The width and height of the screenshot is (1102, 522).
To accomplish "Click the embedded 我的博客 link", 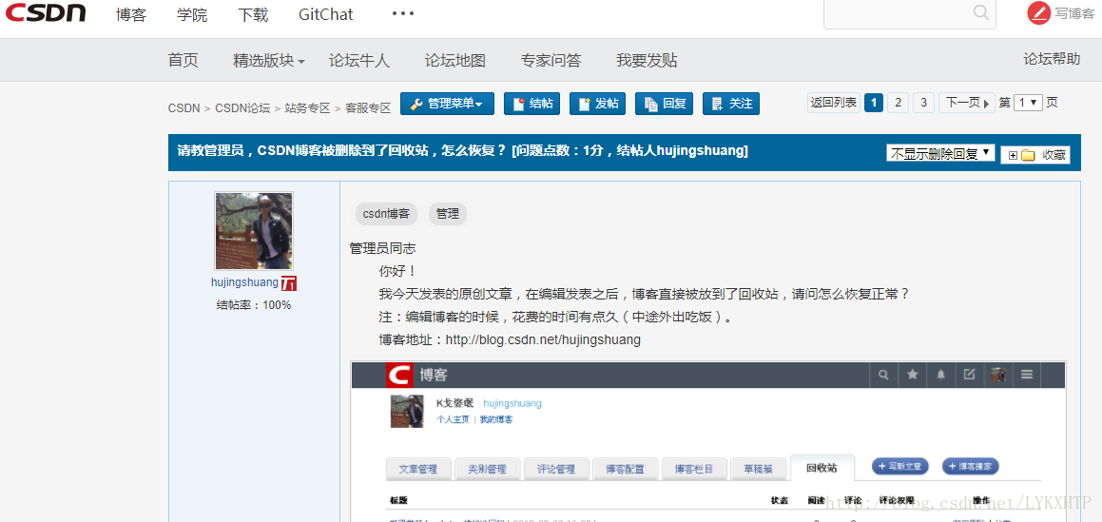I will [496, 419].
